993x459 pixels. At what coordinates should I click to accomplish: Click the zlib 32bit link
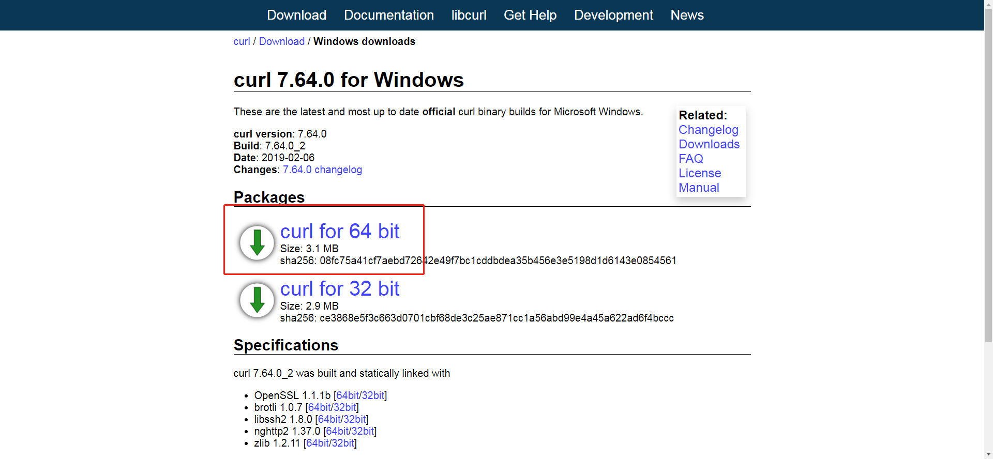342,443
